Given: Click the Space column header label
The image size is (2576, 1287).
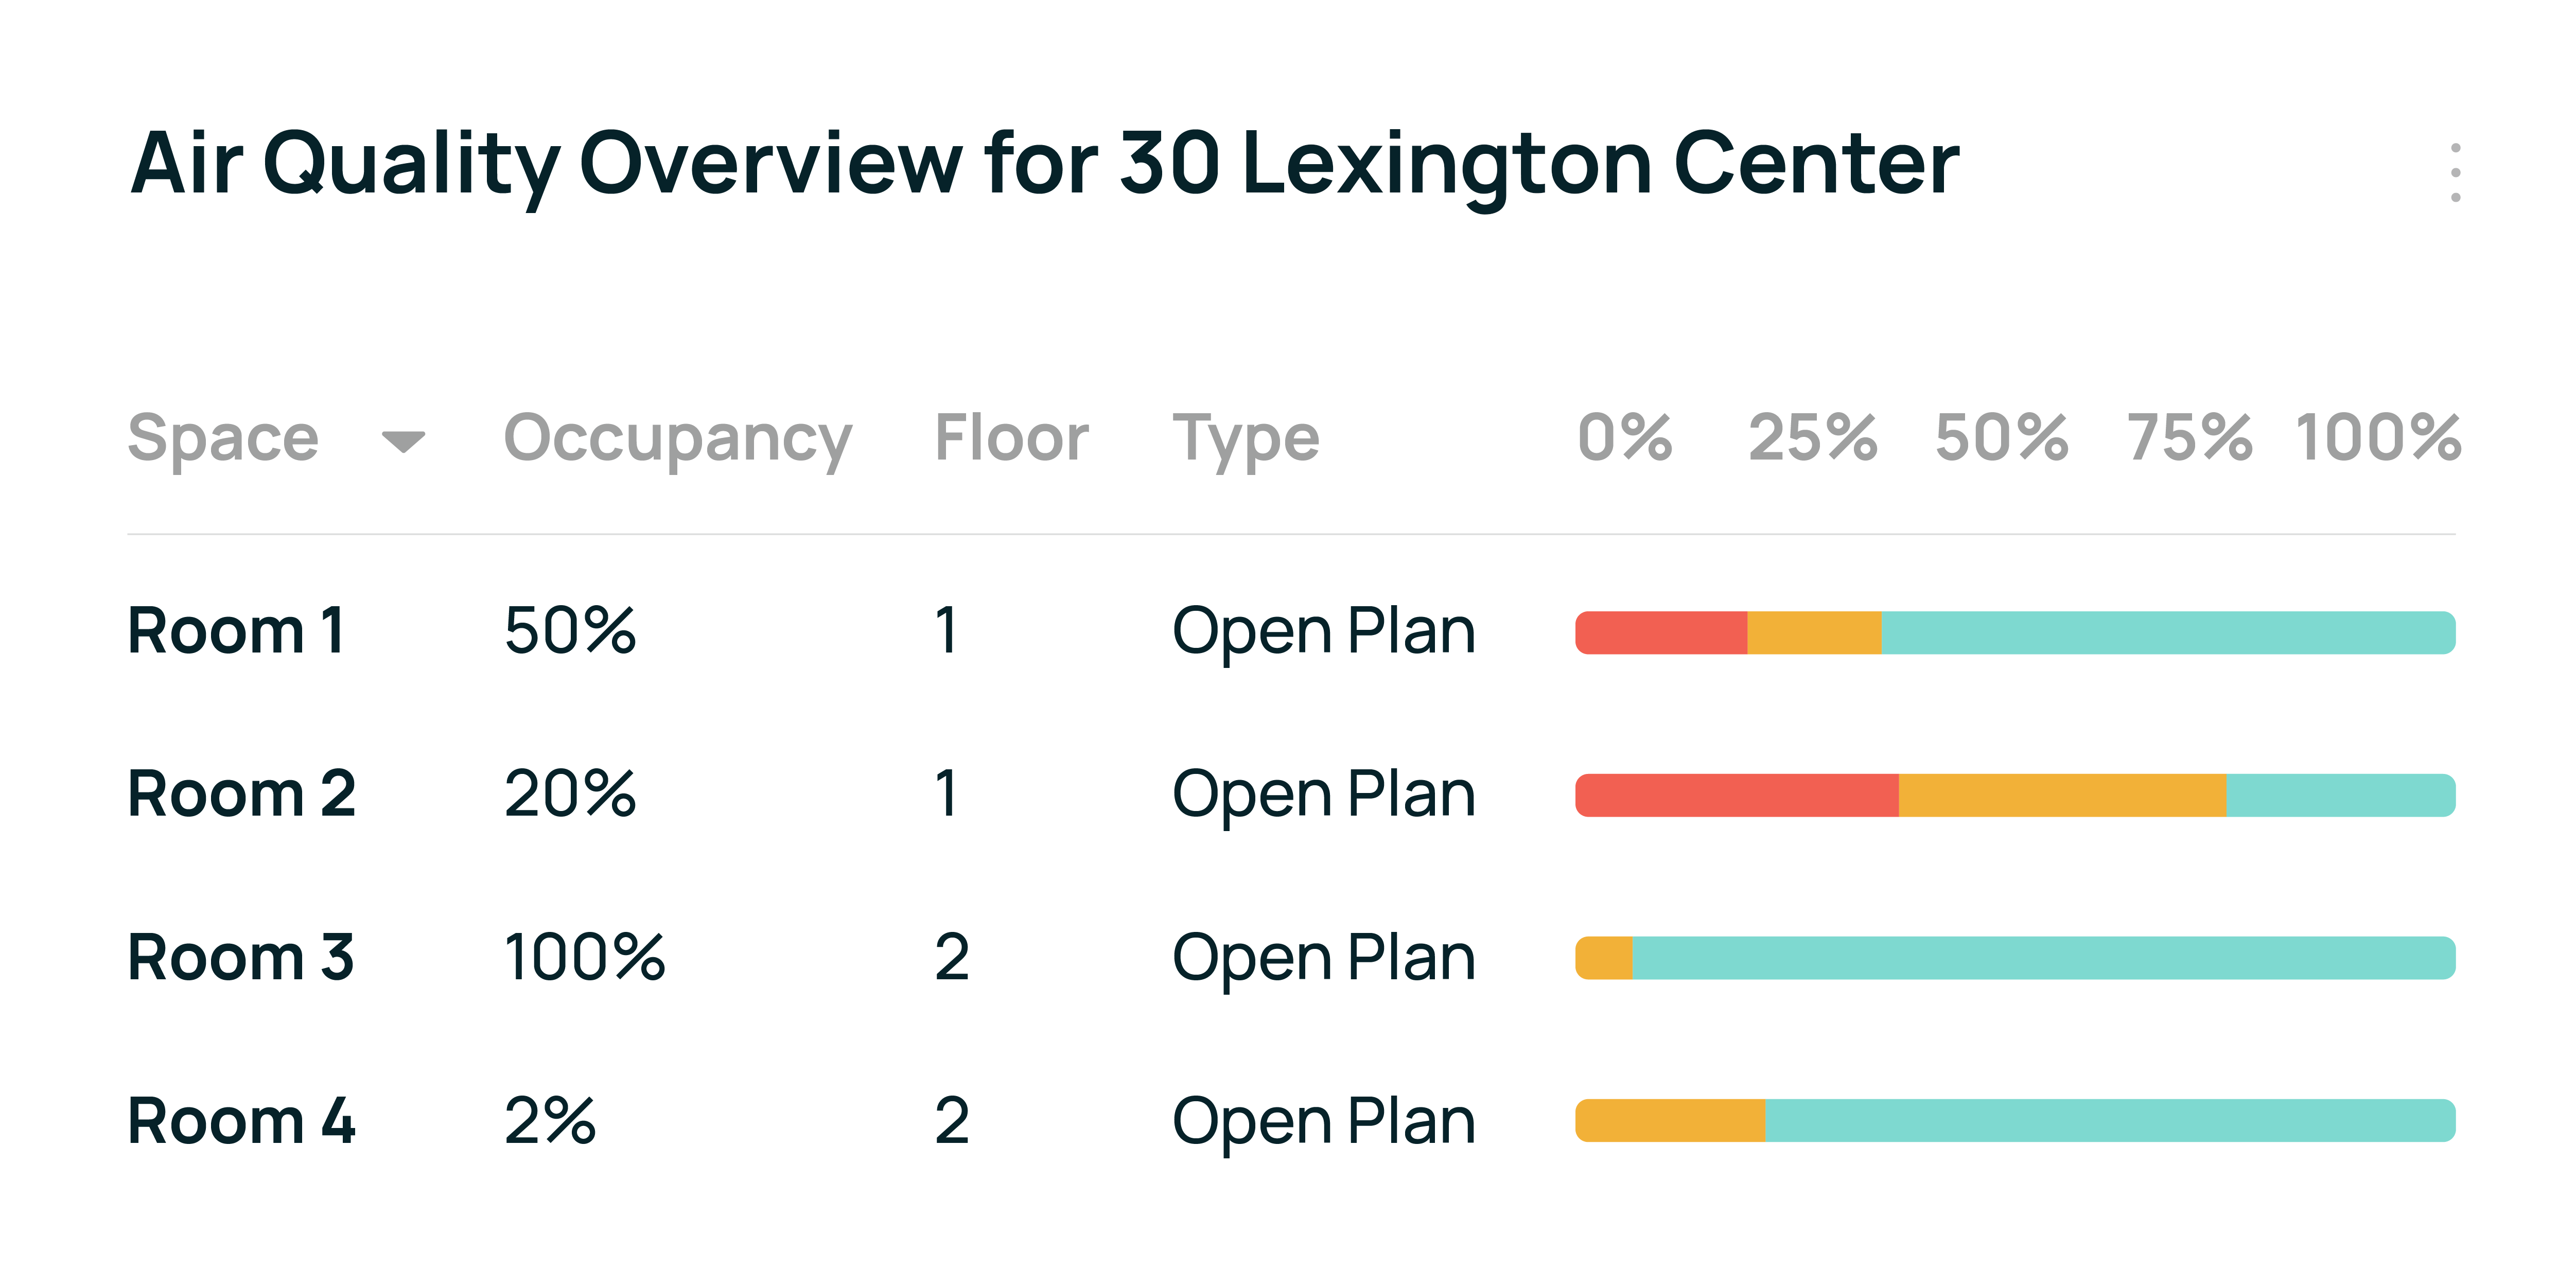Looking at the screenshot, I should coord(223,438).
